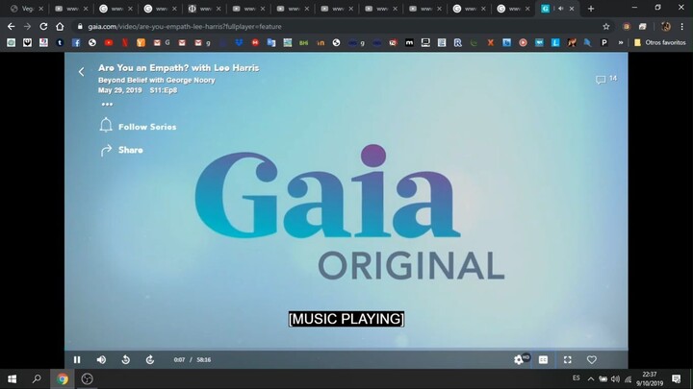Go to browser home page
Screen dimensions: 693x389
point(60,27)
